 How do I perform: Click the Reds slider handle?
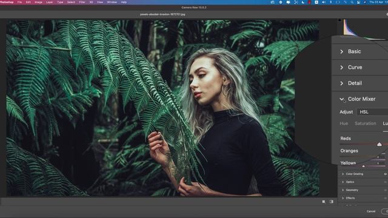click(x=380, y=144)
